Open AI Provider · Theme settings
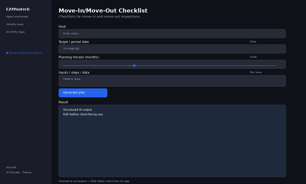The image size is (306, 184). click(19, 172)
